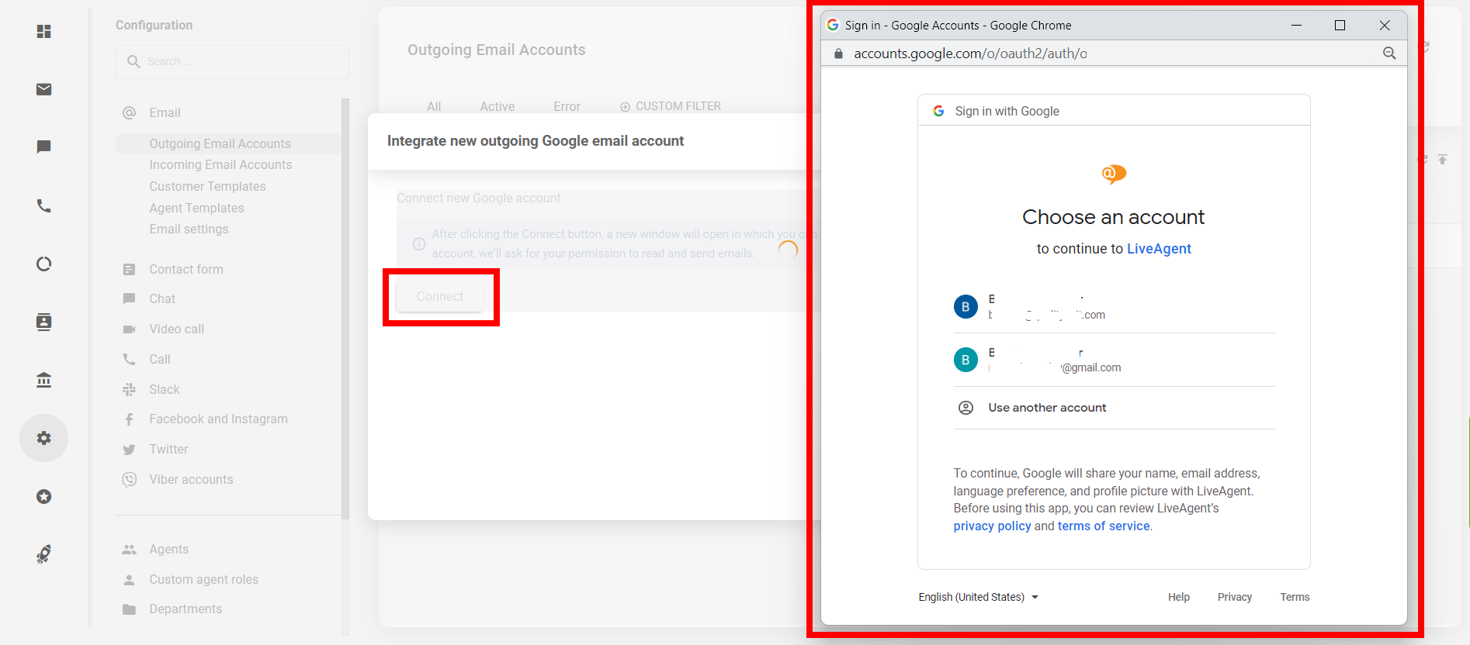The height and width of the screenshot is (645, 1470).
Task: Expand the Email section
Action: pos(165,113)
